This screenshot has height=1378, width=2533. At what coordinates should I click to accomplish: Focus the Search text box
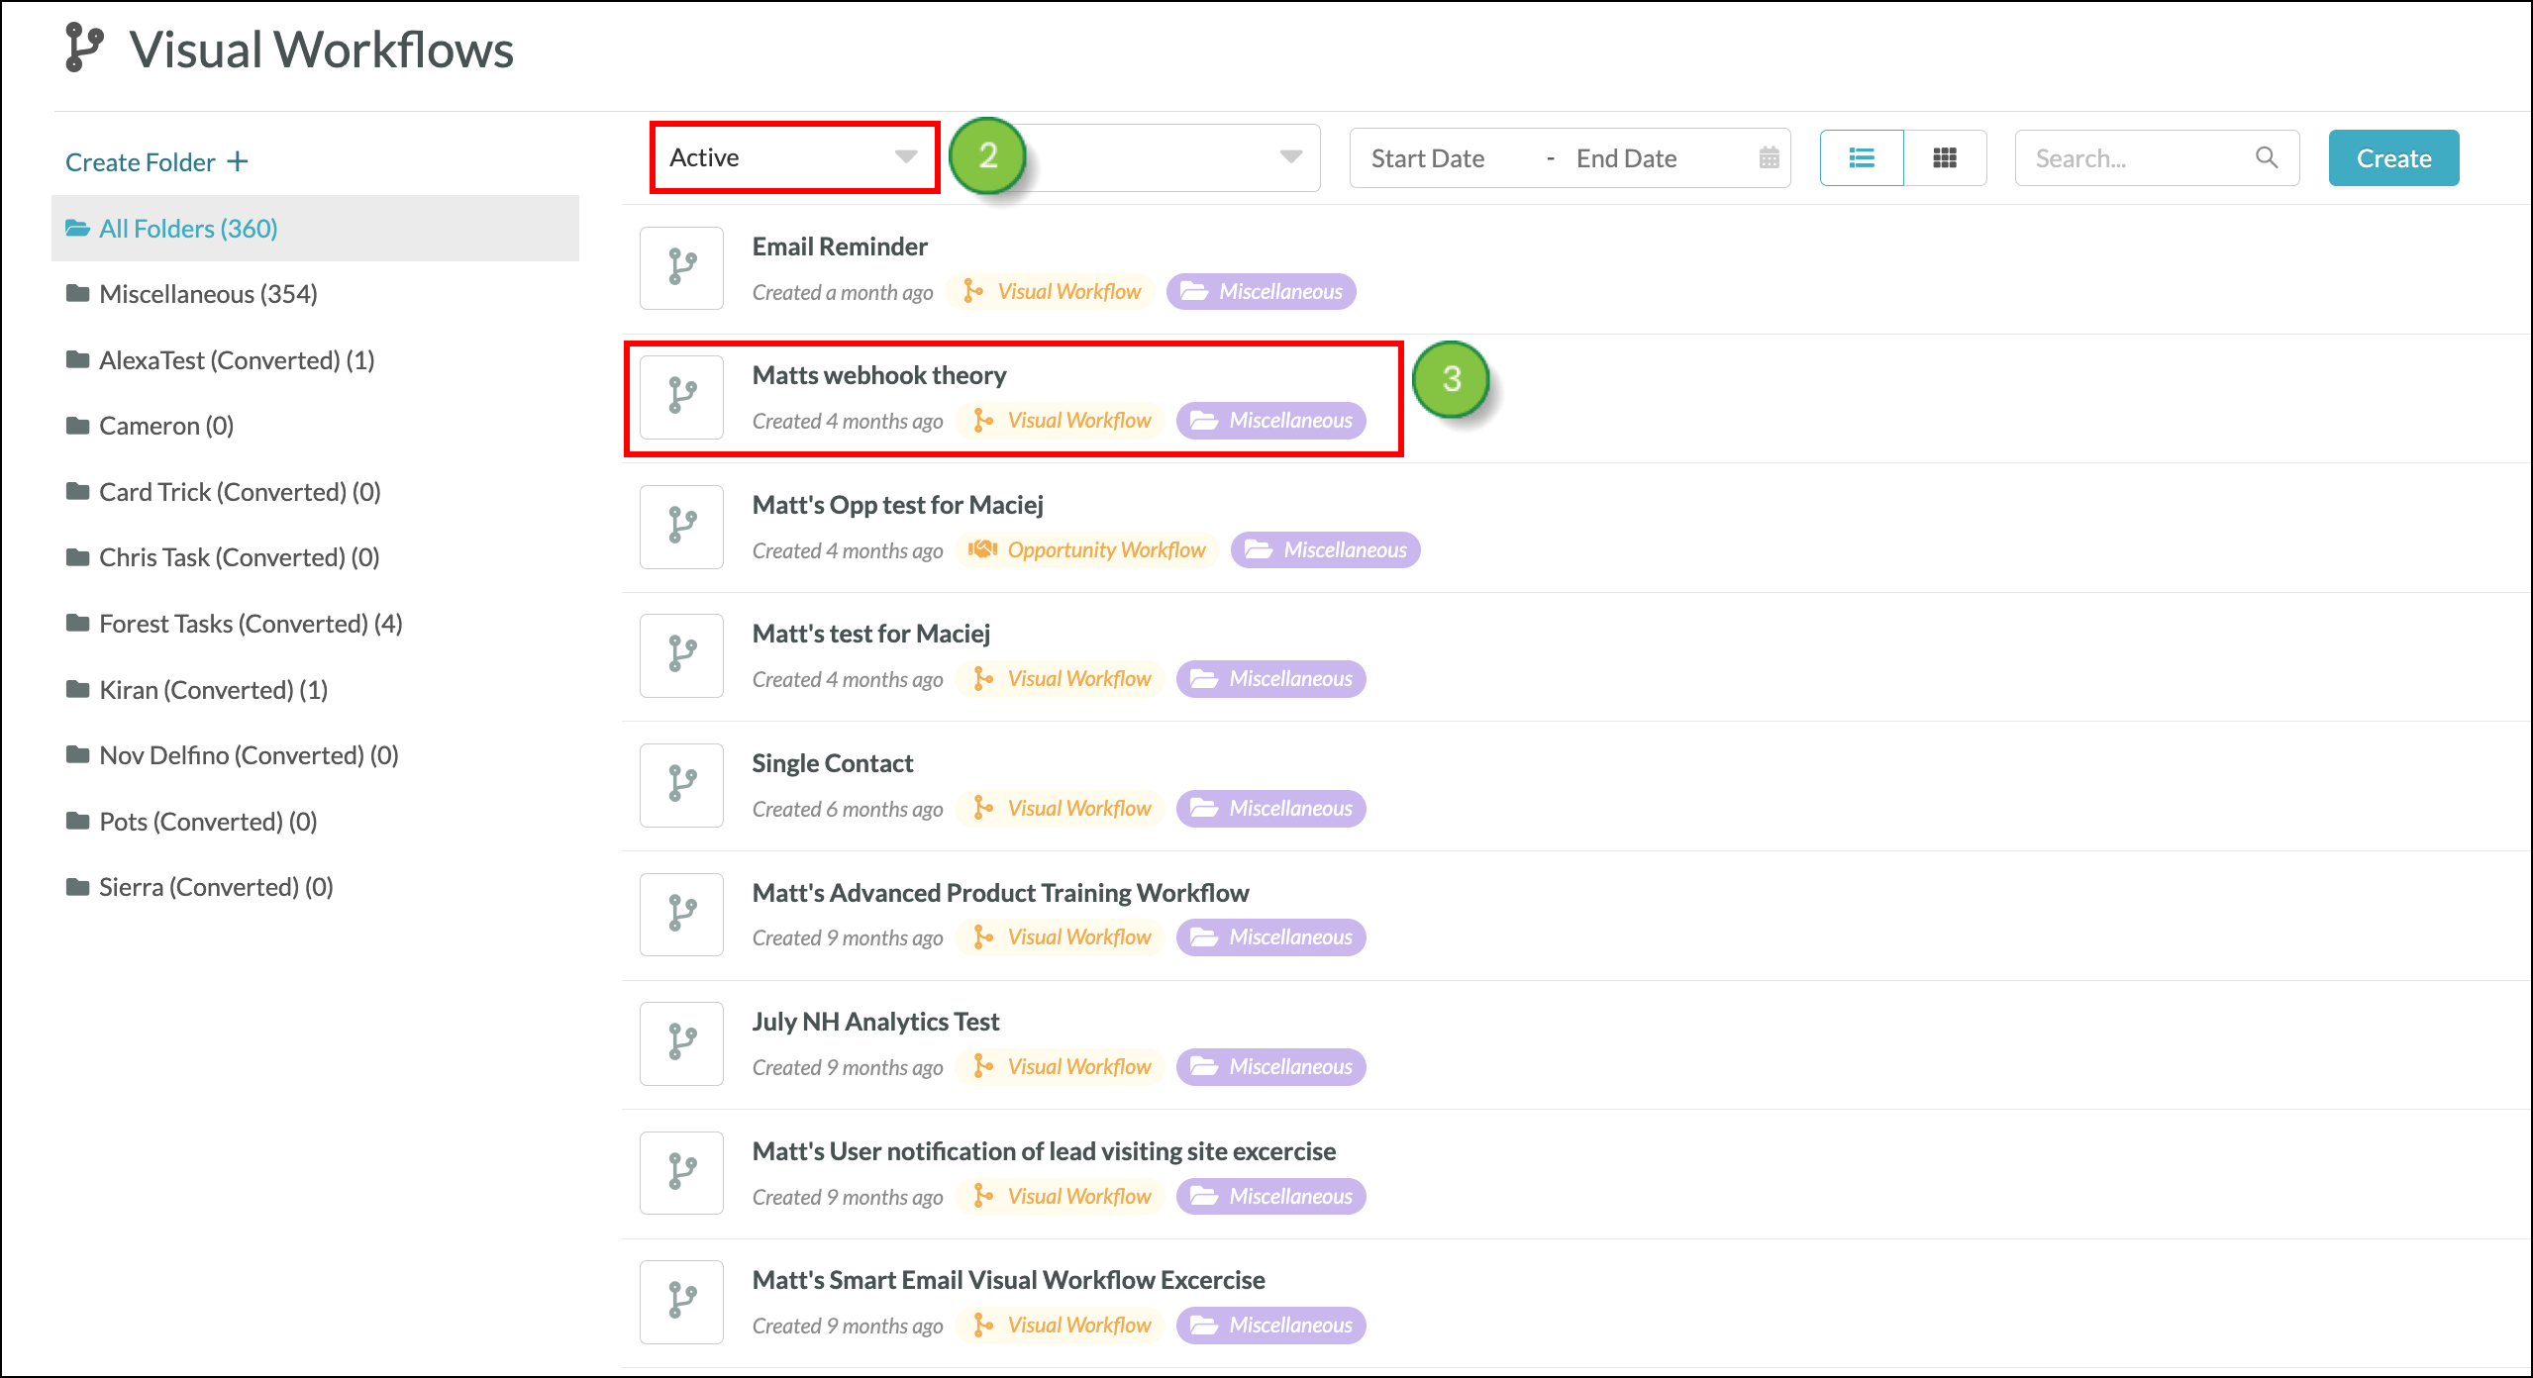click(2129, 158)
